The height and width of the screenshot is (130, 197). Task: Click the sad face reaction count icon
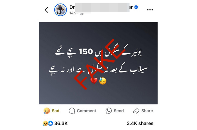click(x=45, y=123)
